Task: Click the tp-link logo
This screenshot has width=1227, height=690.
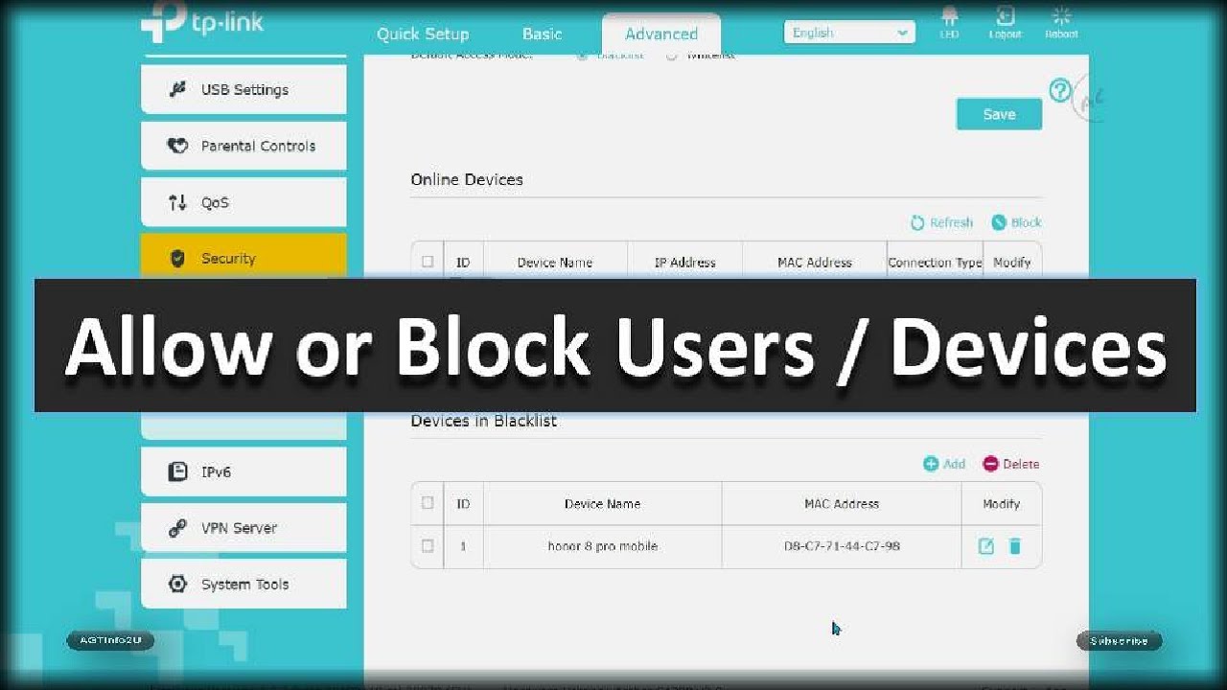Action: coord(202,24)
